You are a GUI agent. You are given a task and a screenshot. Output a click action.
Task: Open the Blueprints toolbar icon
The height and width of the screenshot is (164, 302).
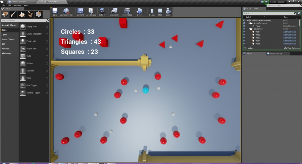click(x=114, y=12)
